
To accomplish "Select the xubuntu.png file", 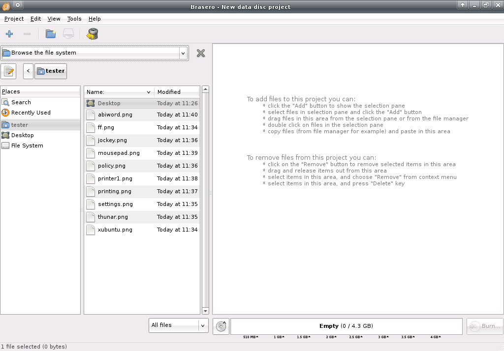I will pyautogui.click(x=142, y=230).
